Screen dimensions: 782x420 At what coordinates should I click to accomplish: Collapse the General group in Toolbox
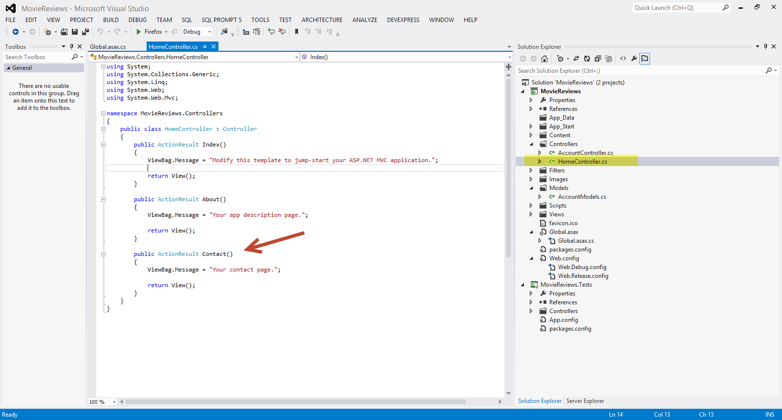8,68
